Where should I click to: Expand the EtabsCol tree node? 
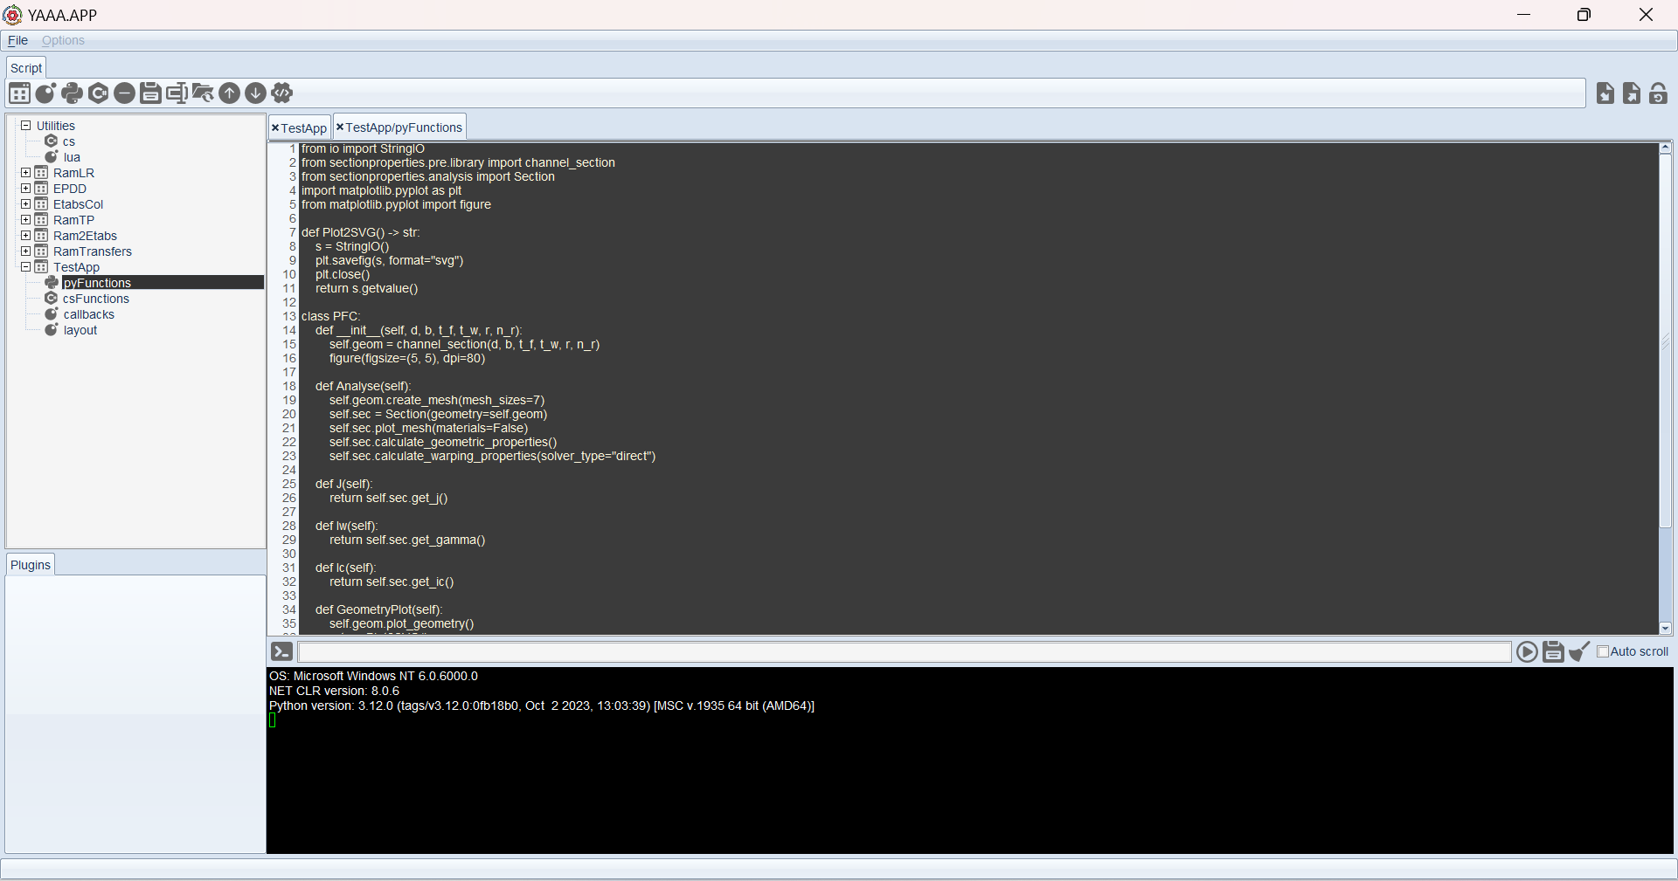[x=26, y=203]
